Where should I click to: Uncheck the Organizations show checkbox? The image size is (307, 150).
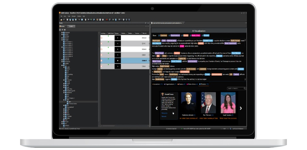pos(169,35)
